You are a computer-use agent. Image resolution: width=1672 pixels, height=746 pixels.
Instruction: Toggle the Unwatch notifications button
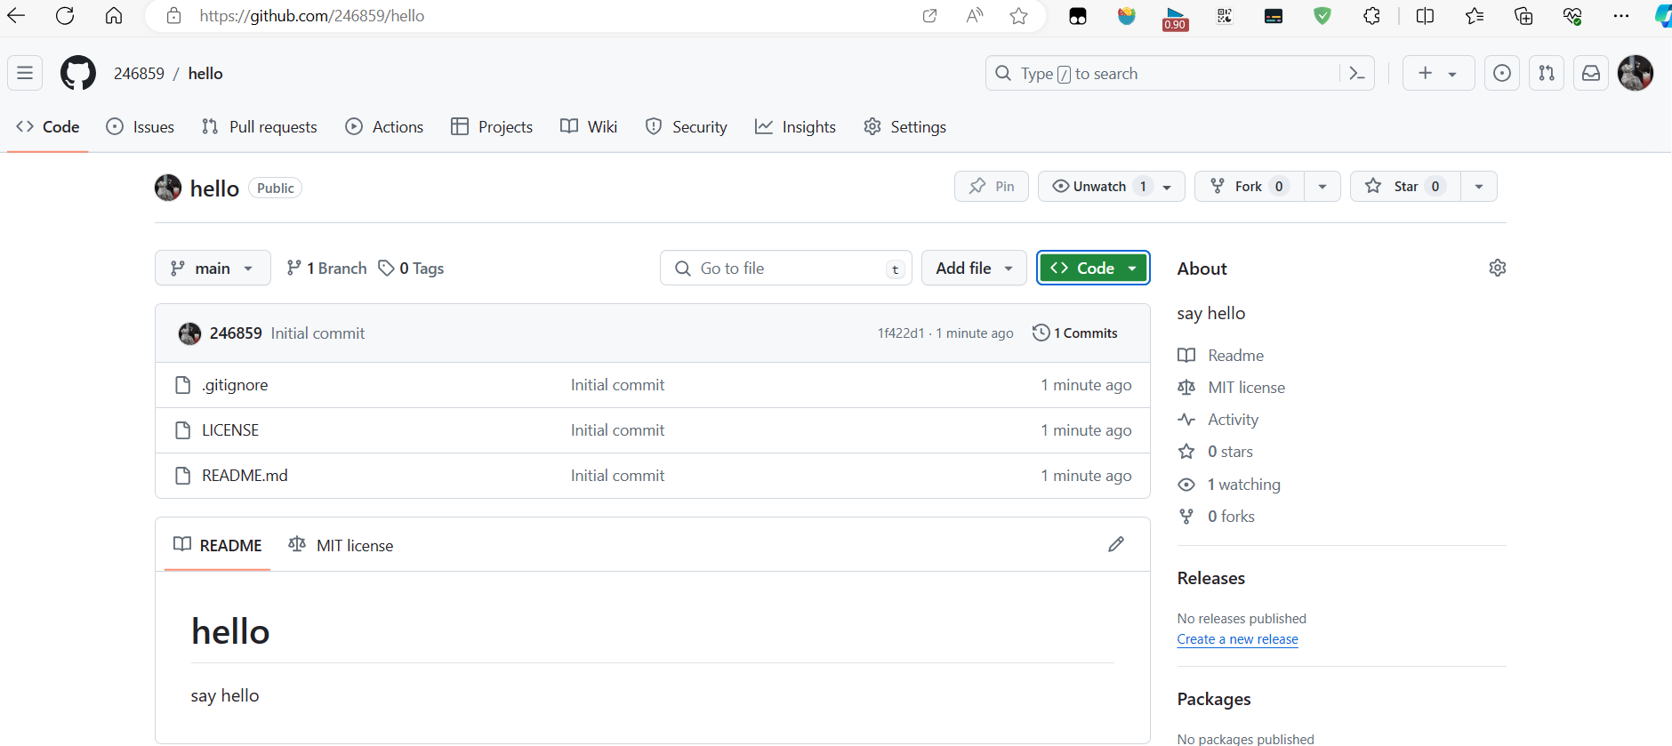pyautogui.click(x=1099, y=186)
